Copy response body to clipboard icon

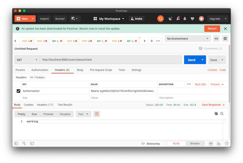(216, 114)
